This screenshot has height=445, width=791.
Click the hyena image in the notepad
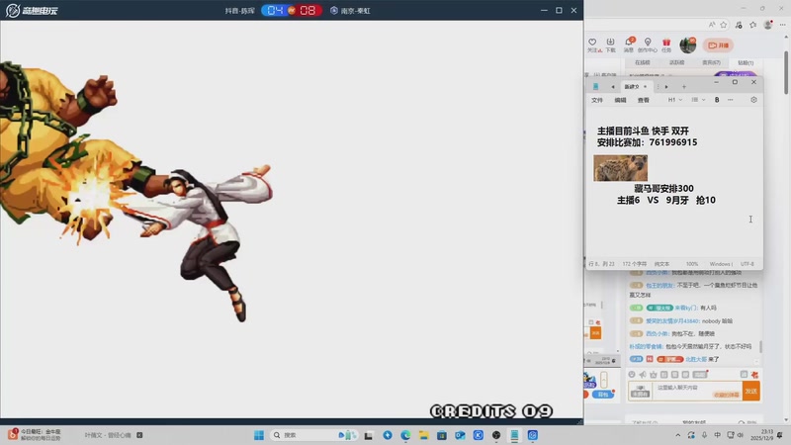click(621, 167)
